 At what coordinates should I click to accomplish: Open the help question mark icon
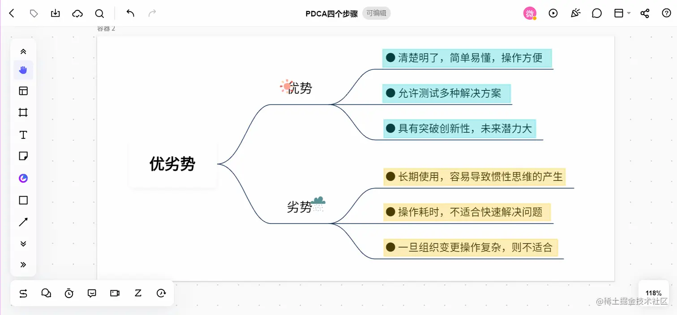click(x=666, y=13)
